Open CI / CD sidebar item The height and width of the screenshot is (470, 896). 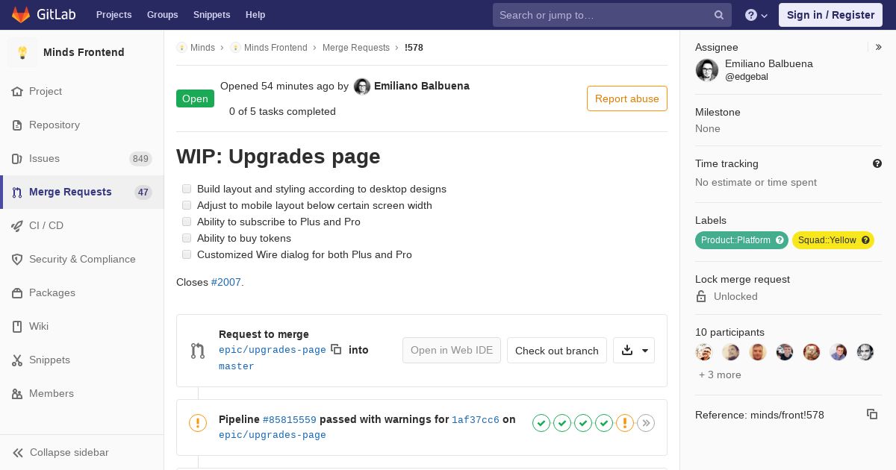click(x=82, y=225)
